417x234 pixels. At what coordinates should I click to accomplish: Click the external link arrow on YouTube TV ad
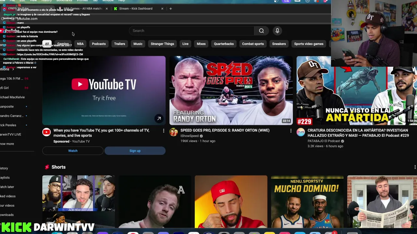pos(159,119)
